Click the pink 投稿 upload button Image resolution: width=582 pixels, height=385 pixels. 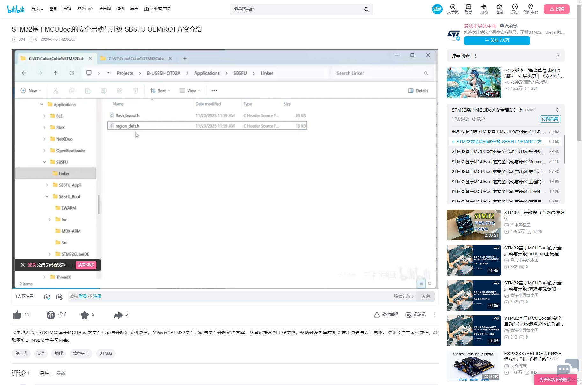point(556,9)
